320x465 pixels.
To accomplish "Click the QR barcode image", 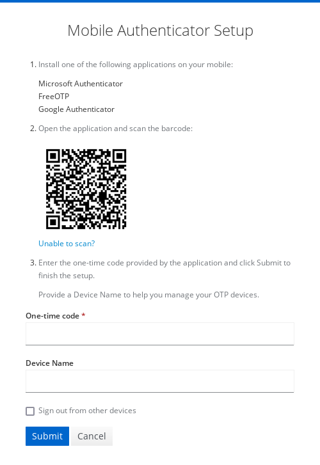I will (86, 189).
